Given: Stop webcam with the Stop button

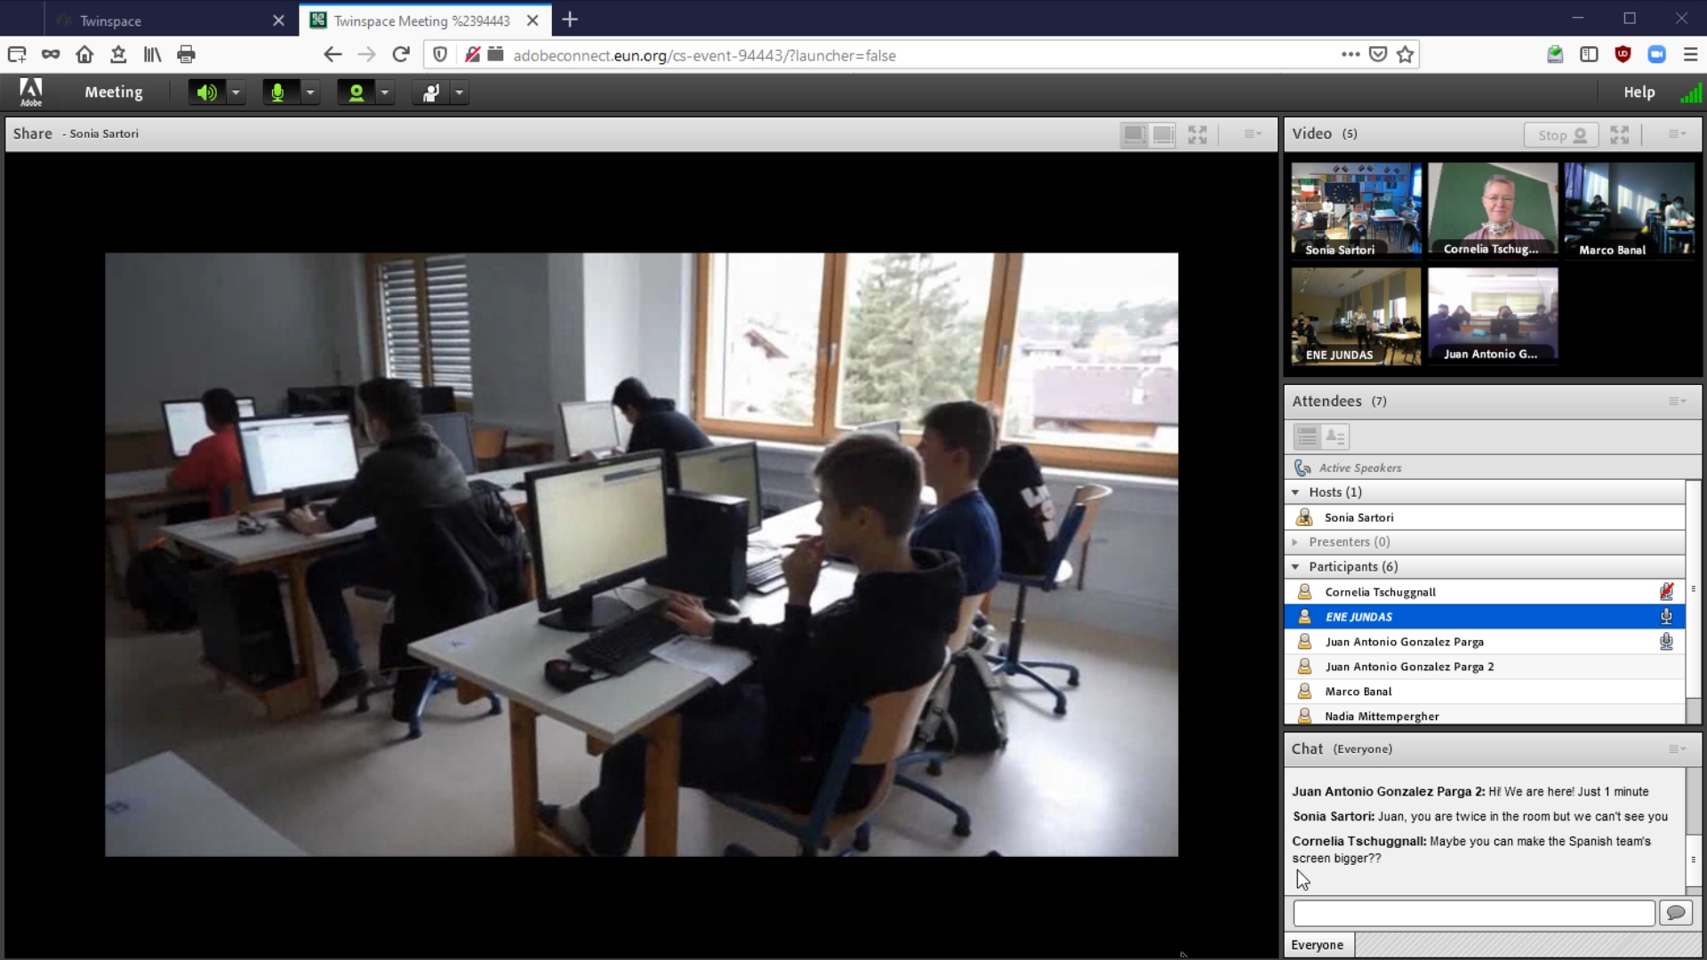Looking at the screenshot, I should (1561, 135).
